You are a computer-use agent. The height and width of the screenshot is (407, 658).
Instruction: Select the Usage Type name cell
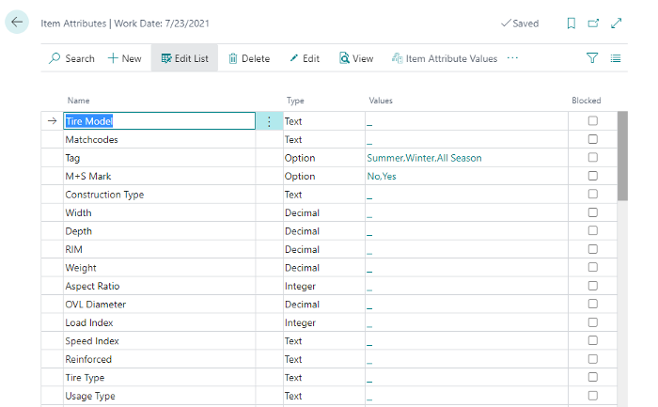point(160,396)
